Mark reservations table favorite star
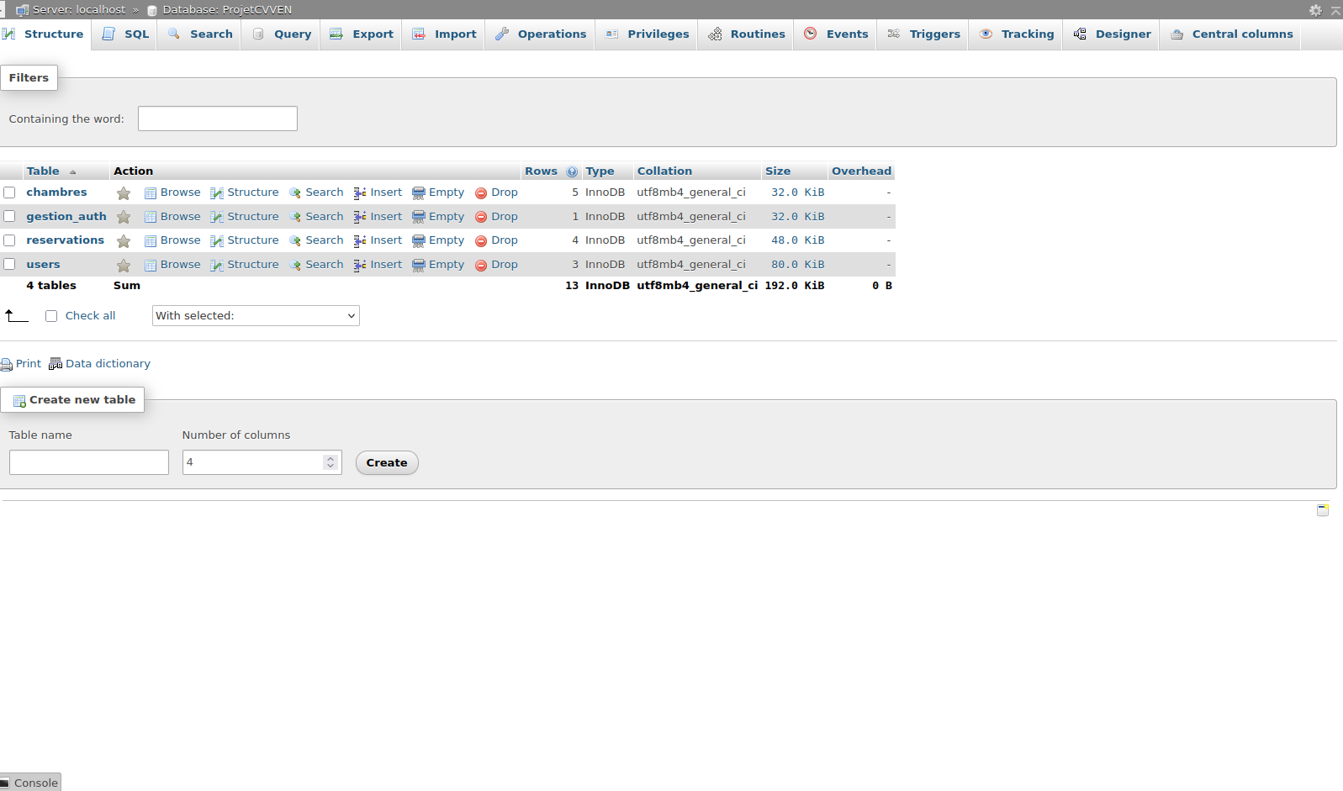Screen dimensions: 1343x791 (x=124, y=241)
